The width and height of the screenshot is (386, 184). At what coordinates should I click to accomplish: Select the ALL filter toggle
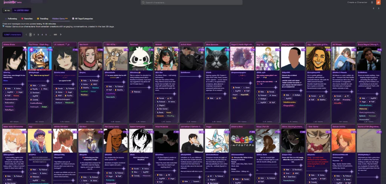(7, 11)
